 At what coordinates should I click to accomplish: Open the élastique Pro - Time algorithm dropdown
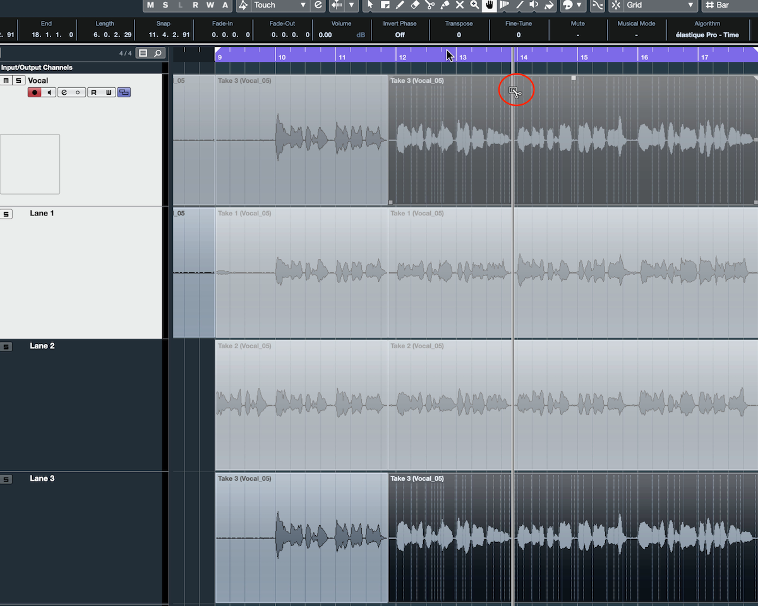[707, 35]
